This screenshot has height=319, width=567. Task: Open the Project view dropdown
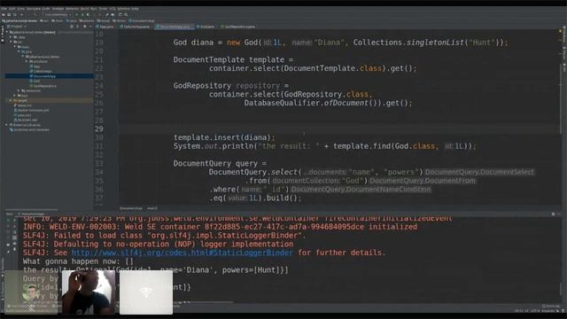click(18, 27)
